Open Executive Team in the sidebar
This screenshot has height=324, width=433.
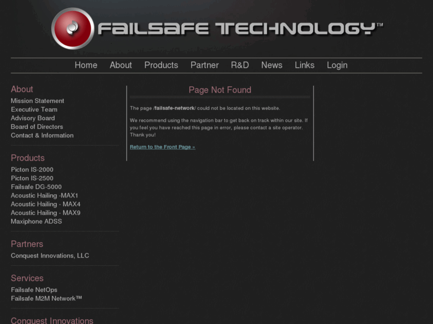pyautogui.click(x=34, y=109)
